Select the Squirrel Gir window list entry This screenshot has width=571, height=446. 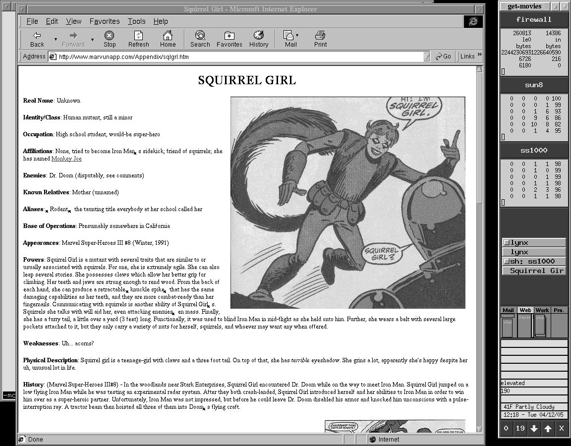[x=534, y=271]
